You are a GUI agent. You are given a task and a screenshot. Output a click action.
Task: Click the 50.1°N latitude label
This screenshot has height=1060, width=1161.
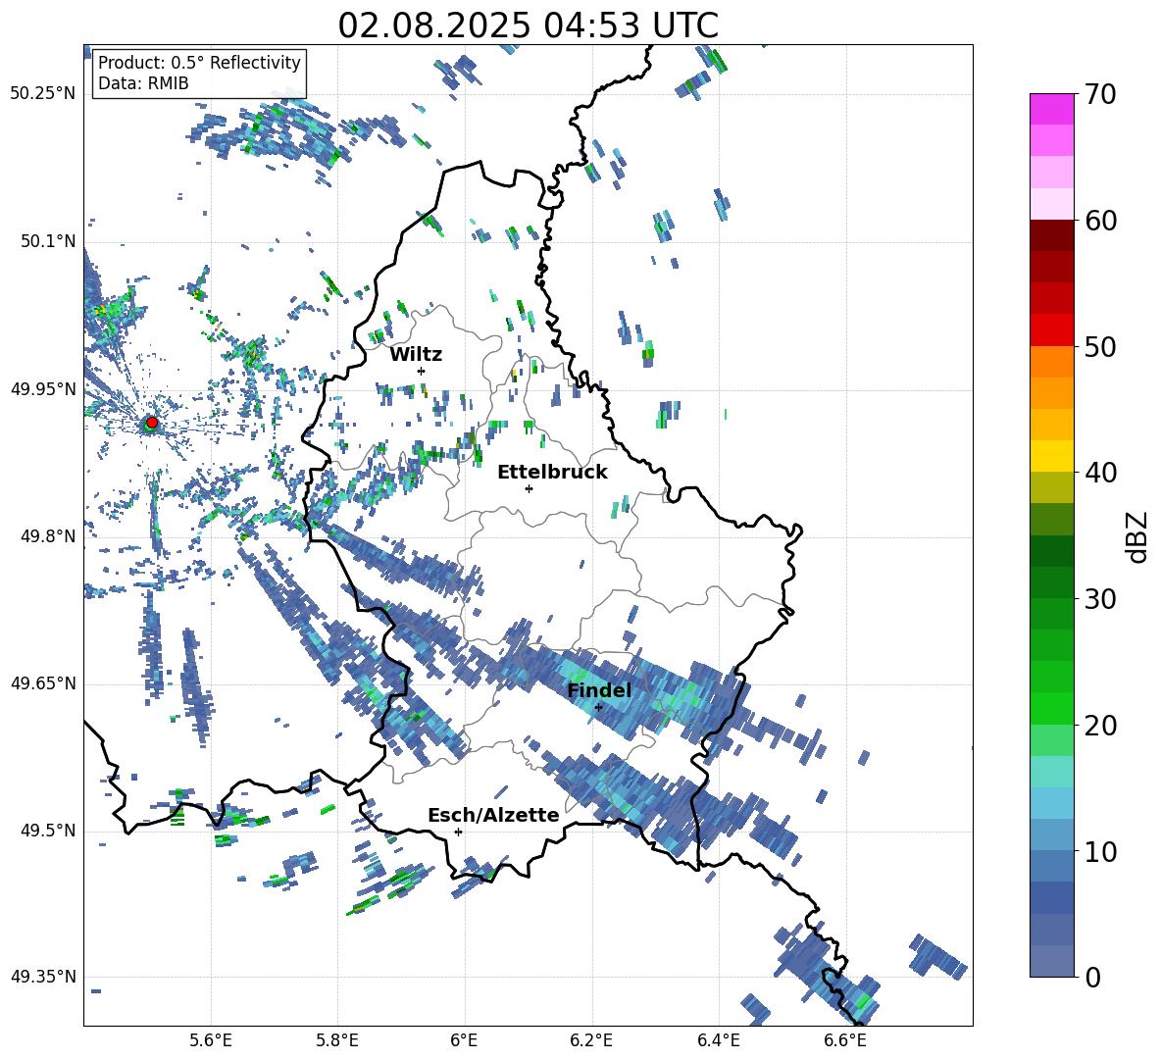tap(48, 242)
